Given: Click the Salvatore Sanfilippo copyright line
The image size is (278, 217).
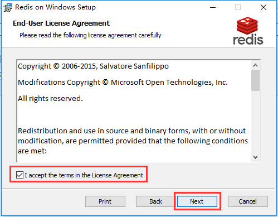Looking at the screenshot, I should pyautogui.click(x=93, y=66).
